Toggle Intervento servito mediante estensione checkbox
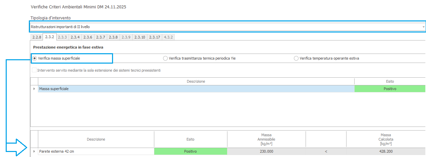 [x=34, y=70]
